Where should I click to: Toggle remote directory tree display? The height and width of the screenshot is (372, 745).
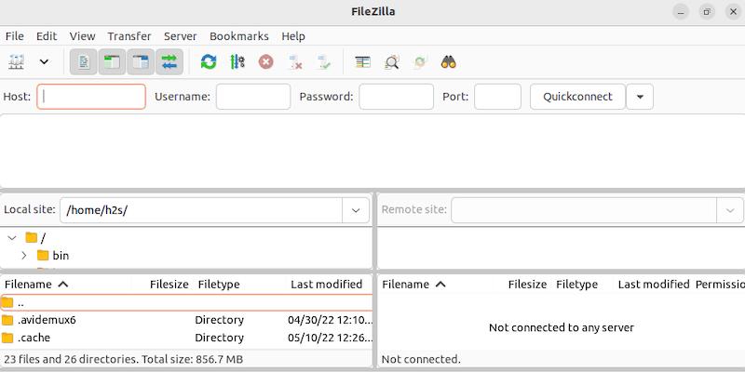pyautogui.click(x=141, y=62)
